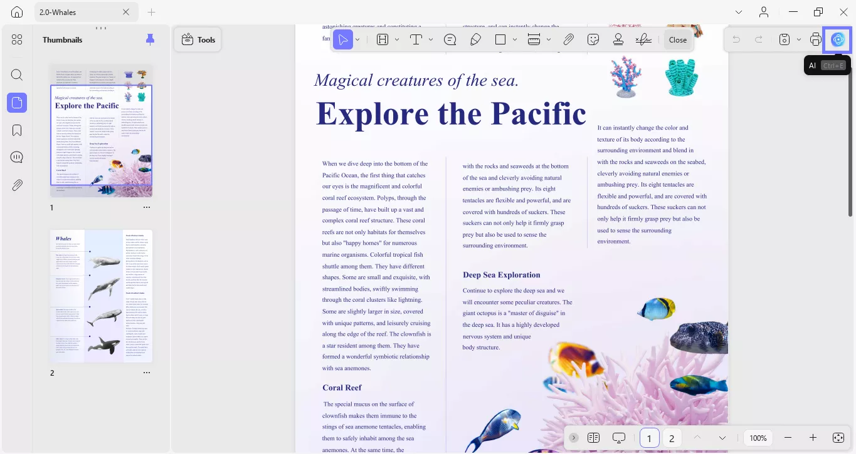Print the document using printer icon

(815, 39)
